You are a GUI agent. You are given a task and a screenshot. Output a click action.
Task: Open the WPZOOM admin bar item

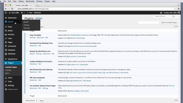tap(37, 13)
